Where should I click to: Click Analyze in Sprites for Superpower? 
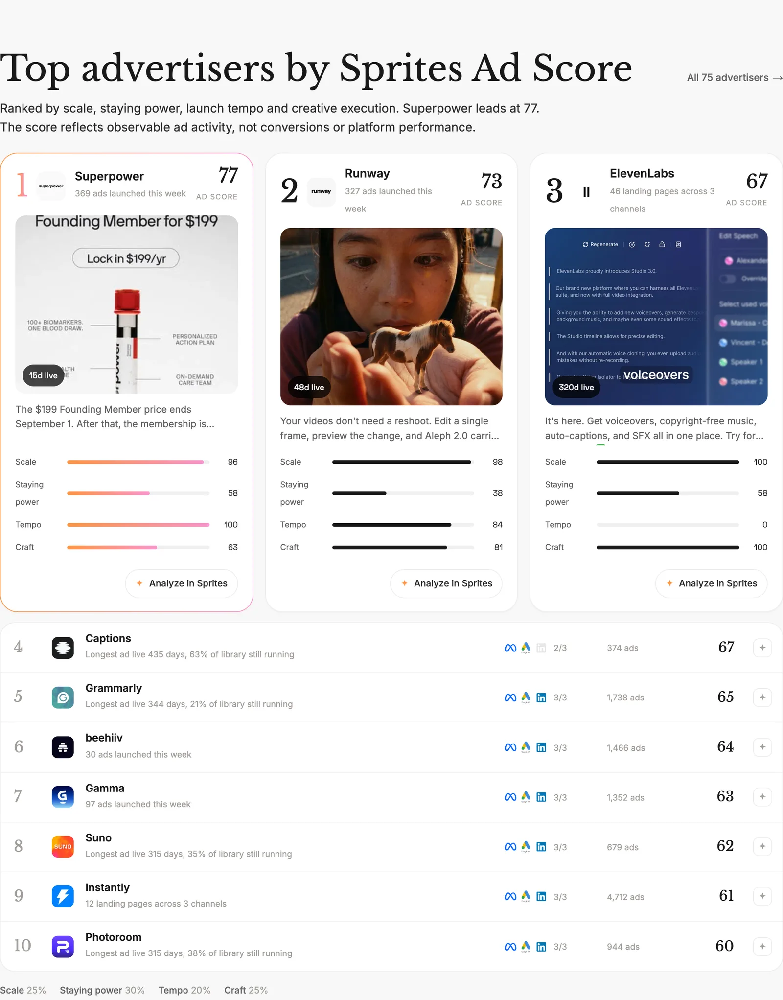[182, 583]
